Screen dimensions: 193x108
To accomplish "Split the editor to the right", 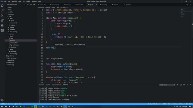I will click(x=187, y=5).
